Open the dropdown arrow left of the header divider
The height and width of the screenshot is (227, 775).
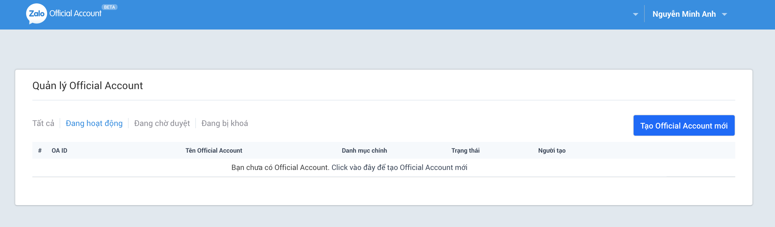click(x=635, y=14)
